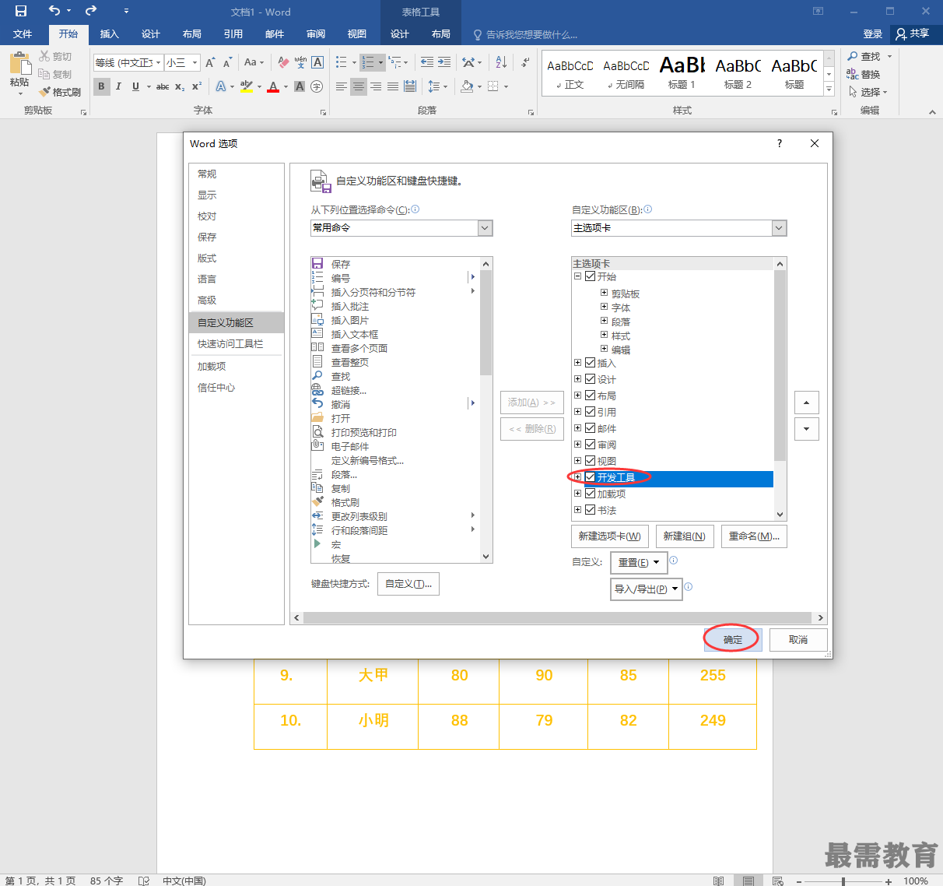Click the font color red A icon
Viewport: 943px width, 886px height.
click(x=273, y=86)
